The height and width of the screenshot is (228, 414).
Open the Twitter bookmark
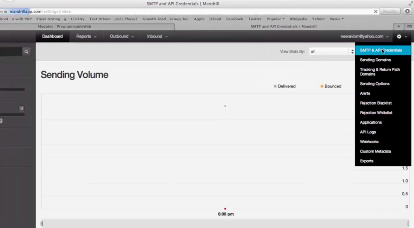tap(255, 19)
